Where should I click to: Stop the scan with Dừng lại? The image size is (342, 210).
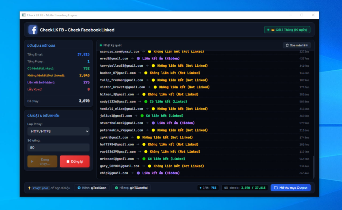click(74, 161)
